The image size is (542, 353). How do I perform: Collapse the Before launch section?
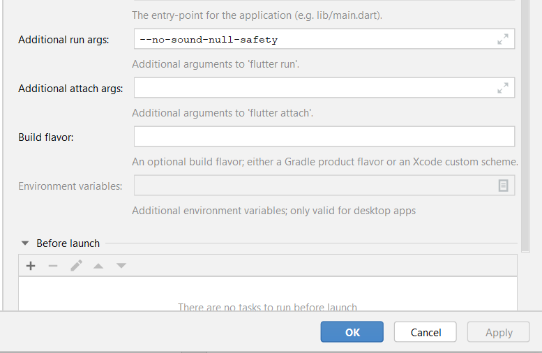[x=25, y=243]
